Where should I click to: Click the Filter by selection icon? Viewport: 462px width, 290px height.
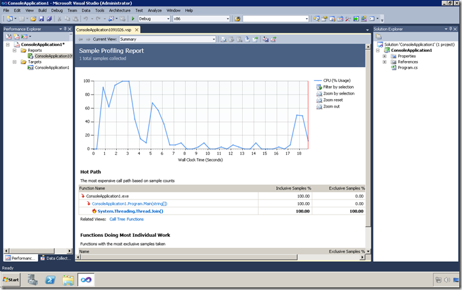[318, 87]
